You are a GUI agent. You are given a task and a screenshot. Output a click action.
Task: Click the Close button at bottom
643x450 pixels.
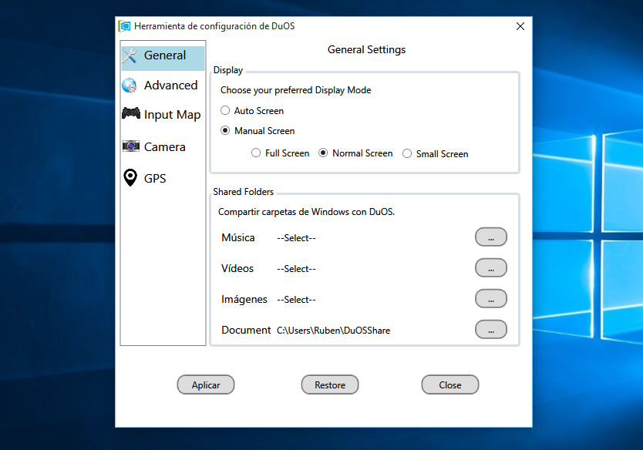pyautogui.click(x=450, y=385)
